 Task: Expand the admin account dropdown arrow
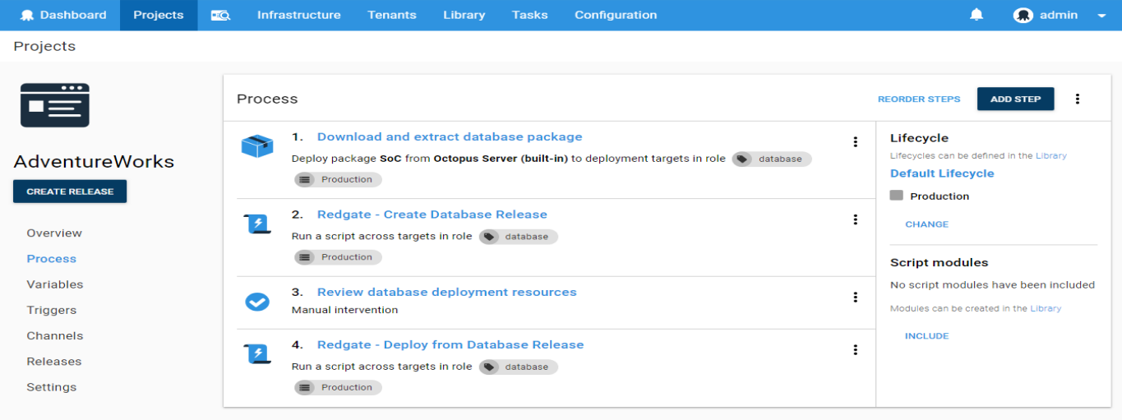tap(1101, 16)
